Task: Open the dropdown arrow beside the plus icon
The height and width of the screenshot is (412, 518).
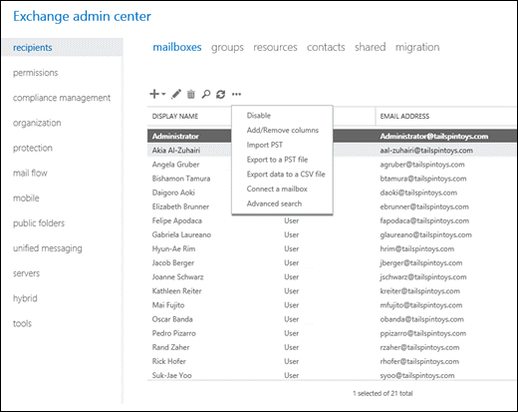Action: 163,94
